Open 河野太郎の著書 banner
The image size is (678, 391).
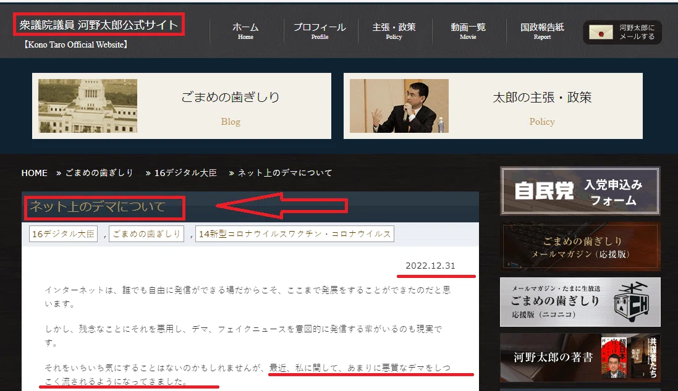click(580, 358)
